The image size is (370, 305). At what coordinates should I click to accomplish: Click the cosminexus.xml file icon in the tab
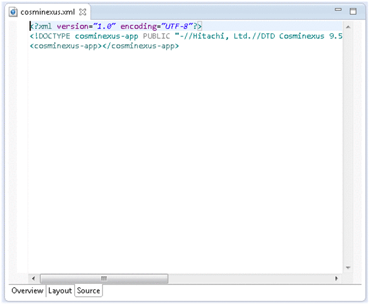(12, 12)
